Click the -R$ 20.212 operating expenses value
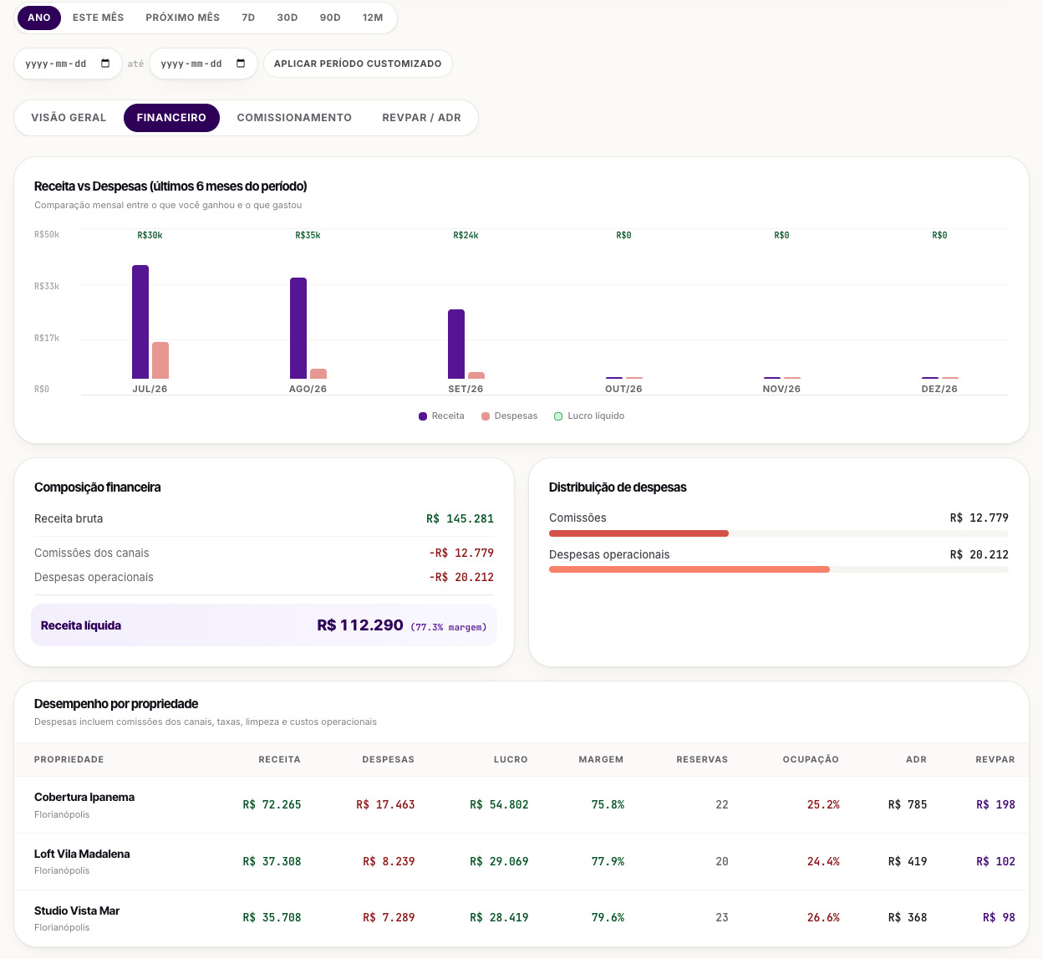Screen dimensions: 1043x959 point(461,577)
